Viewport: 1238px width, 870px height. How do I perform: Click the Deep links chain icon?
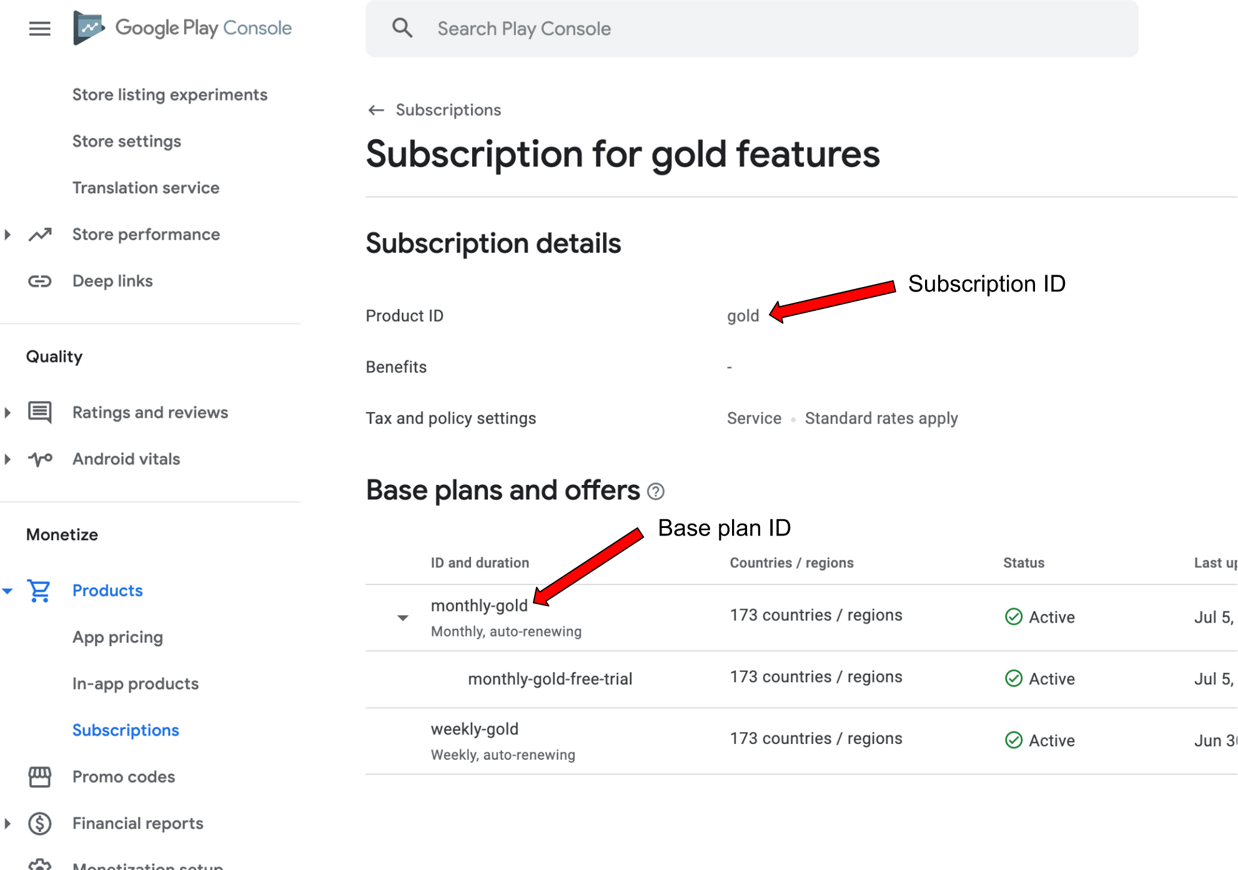(39, 281)
